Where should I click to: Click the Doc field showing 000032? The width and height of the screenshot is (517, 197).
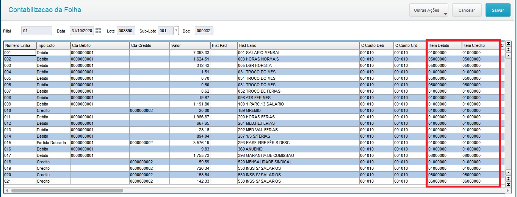204,31
